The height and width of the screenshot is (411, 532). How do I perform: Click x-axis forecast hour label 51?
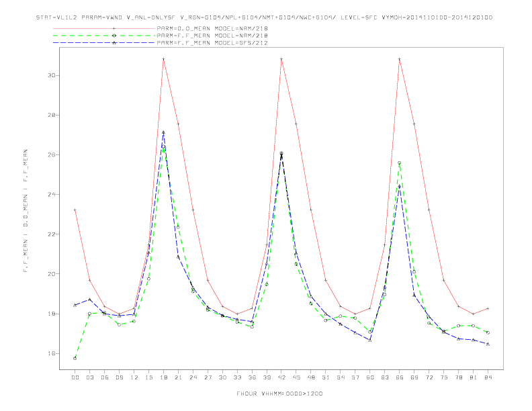click(326, 377)
